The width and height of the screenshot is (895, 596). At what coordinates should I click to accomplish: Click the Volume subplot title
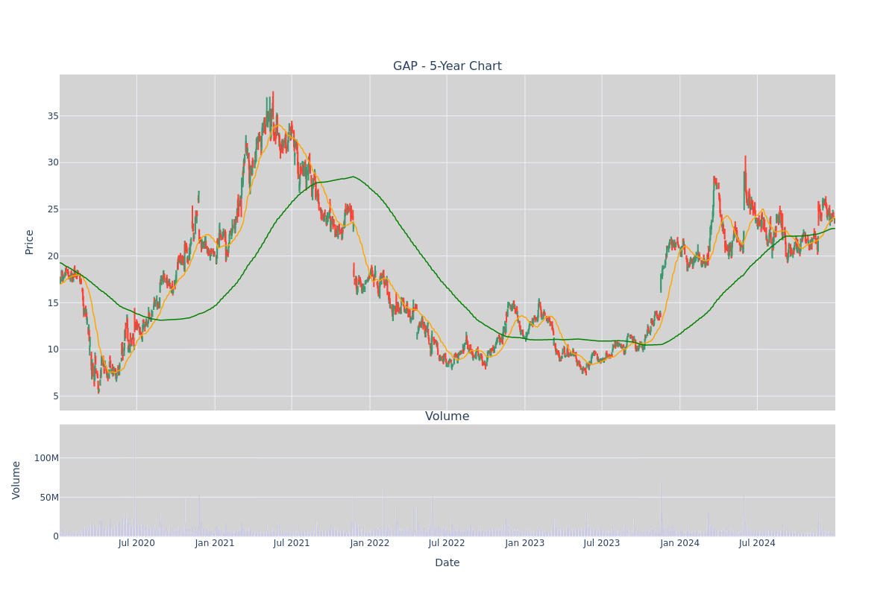(x=447, y=416)
